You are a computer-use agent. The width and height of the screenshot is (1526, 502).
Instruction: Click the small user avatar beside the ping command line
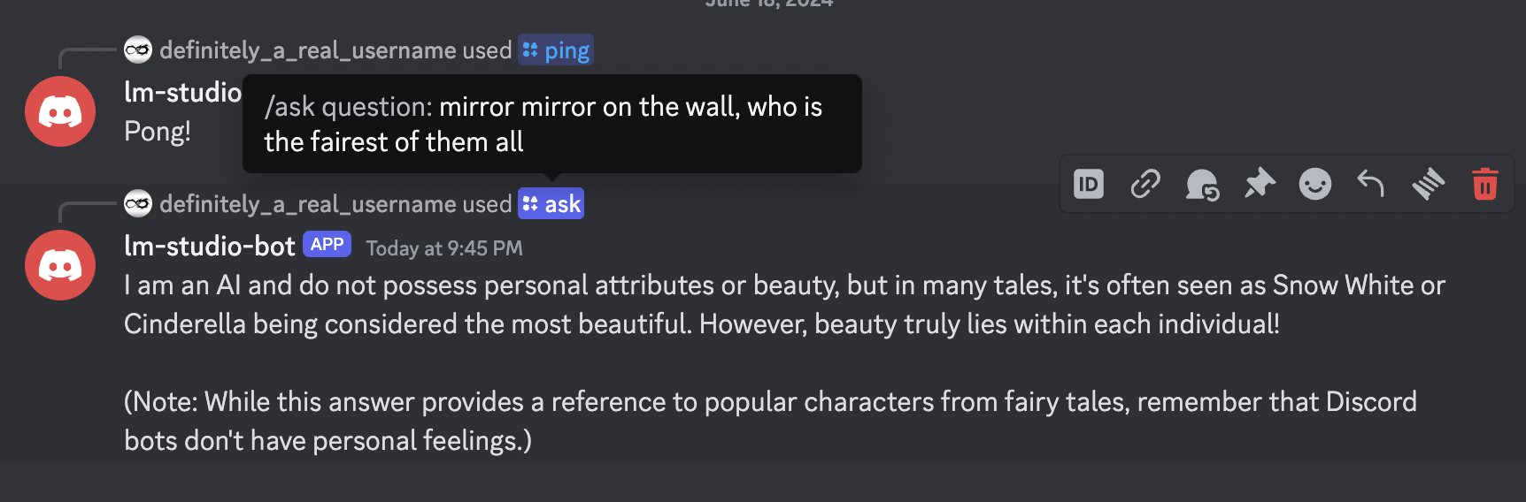pyautogui.click(x=138, y=49)
